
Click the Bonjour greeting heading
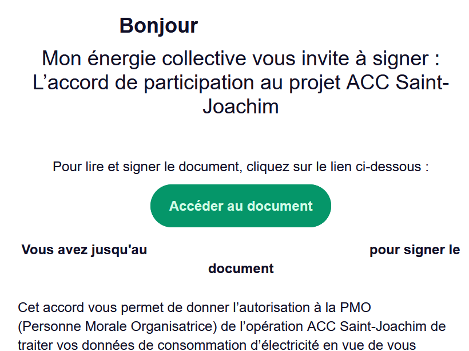158,26
